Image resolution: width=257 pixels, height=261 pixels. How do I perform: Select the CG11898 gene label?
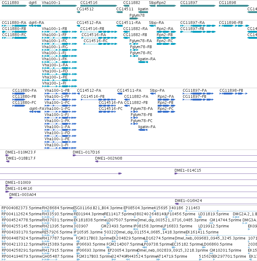click(x=227, y=3)
